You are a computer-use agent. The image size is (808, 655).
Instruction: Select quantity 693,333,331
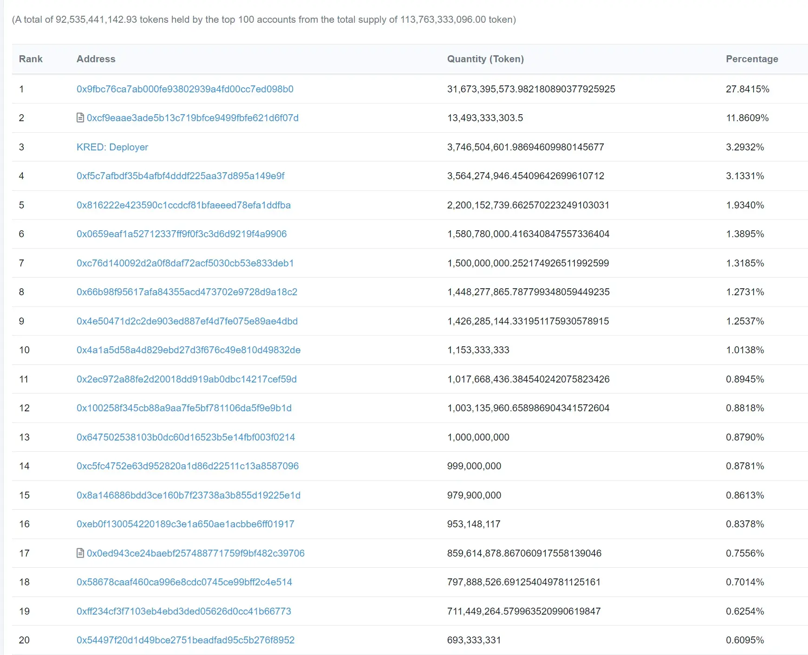[x=474, y=640]
